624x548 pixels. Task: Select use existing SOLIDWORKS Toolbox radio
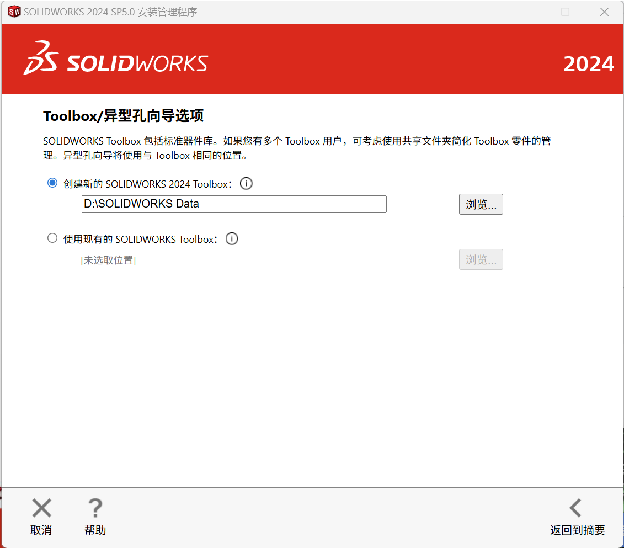click(52, 238)
